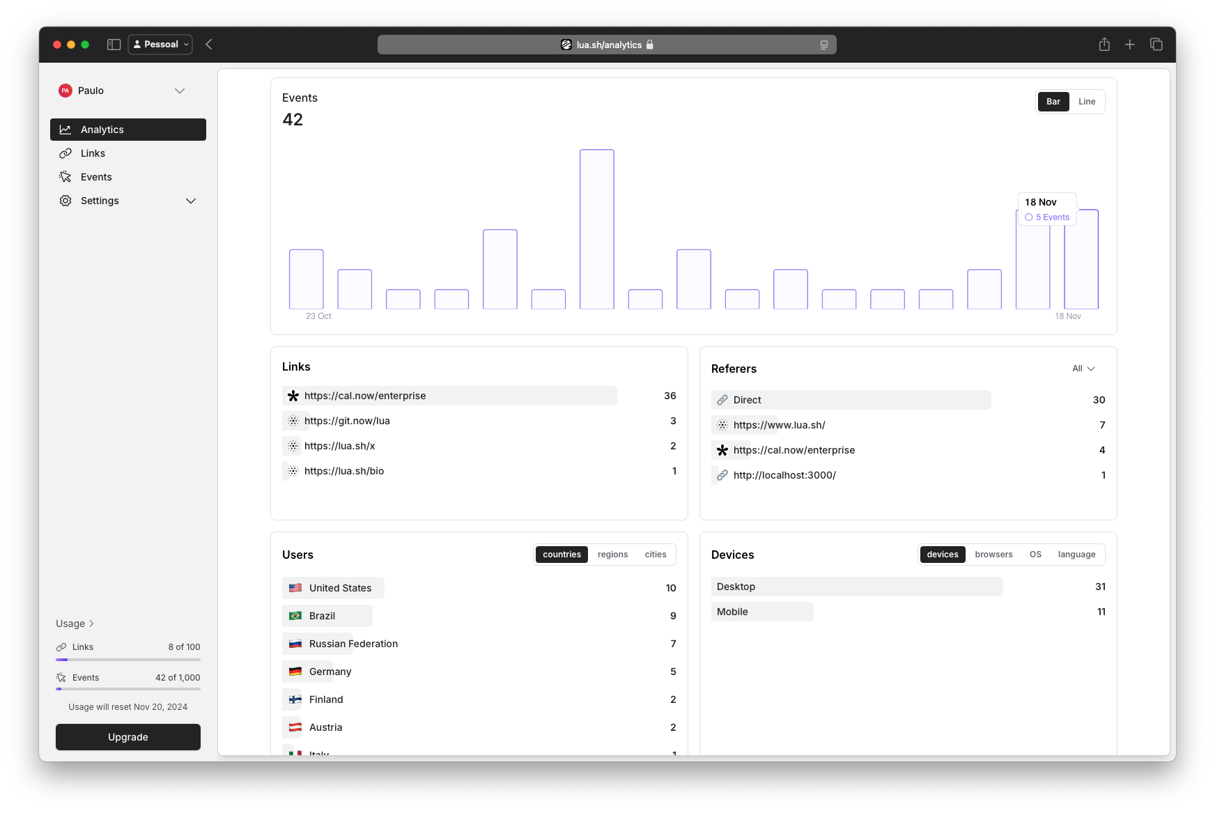Viewport: 1215px width, 813px height.
Task: Click the lua.sh site favicon in address bar
Action: point(566,45)
